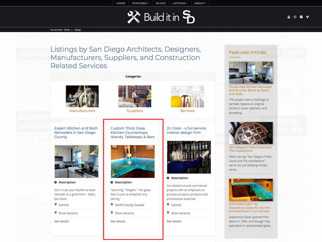This screenshot has height=242, width=322.
Task: Click the Home breadcrumb link
Action: [67, 30]
